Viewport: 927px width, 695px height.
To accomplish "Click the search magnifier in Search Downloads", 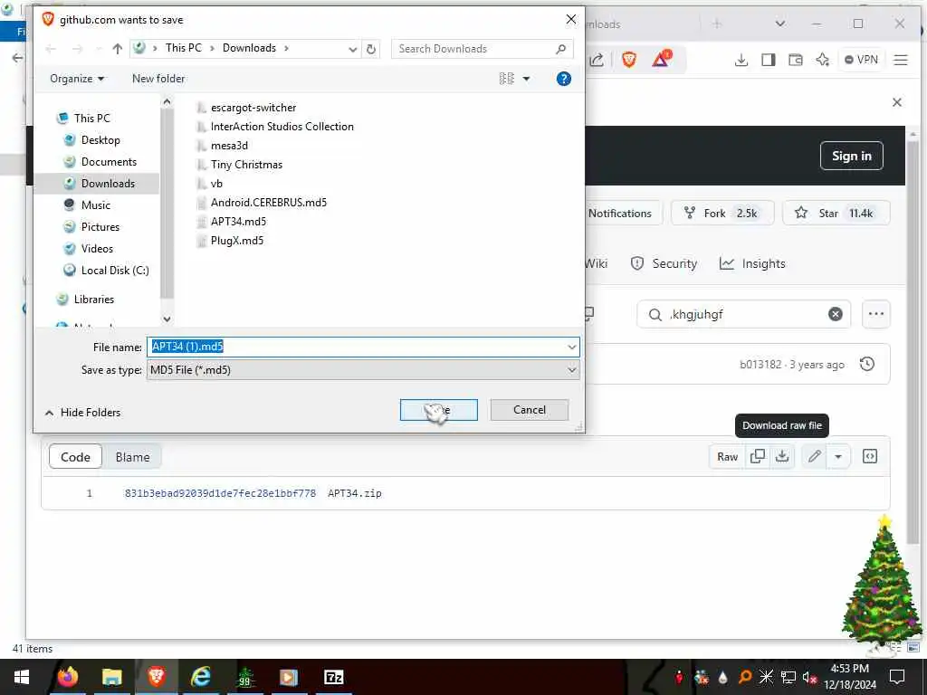I will click(x=560, y=49).
